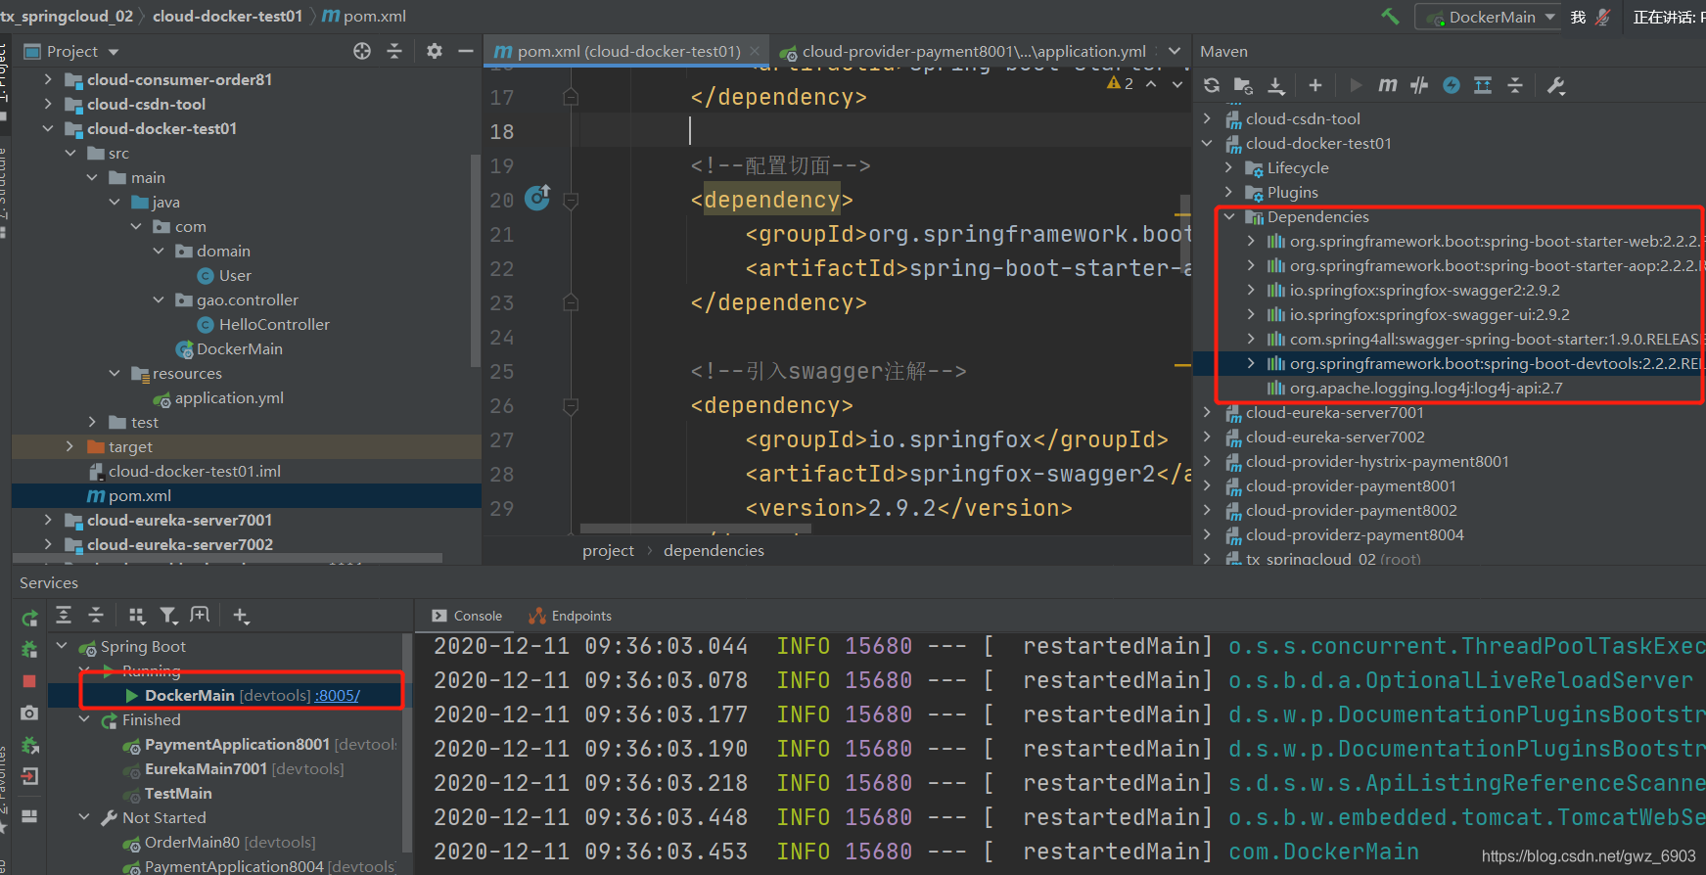
Task: Click tx_springcloud_02 in navigation bar
Action: coord(67,17)
